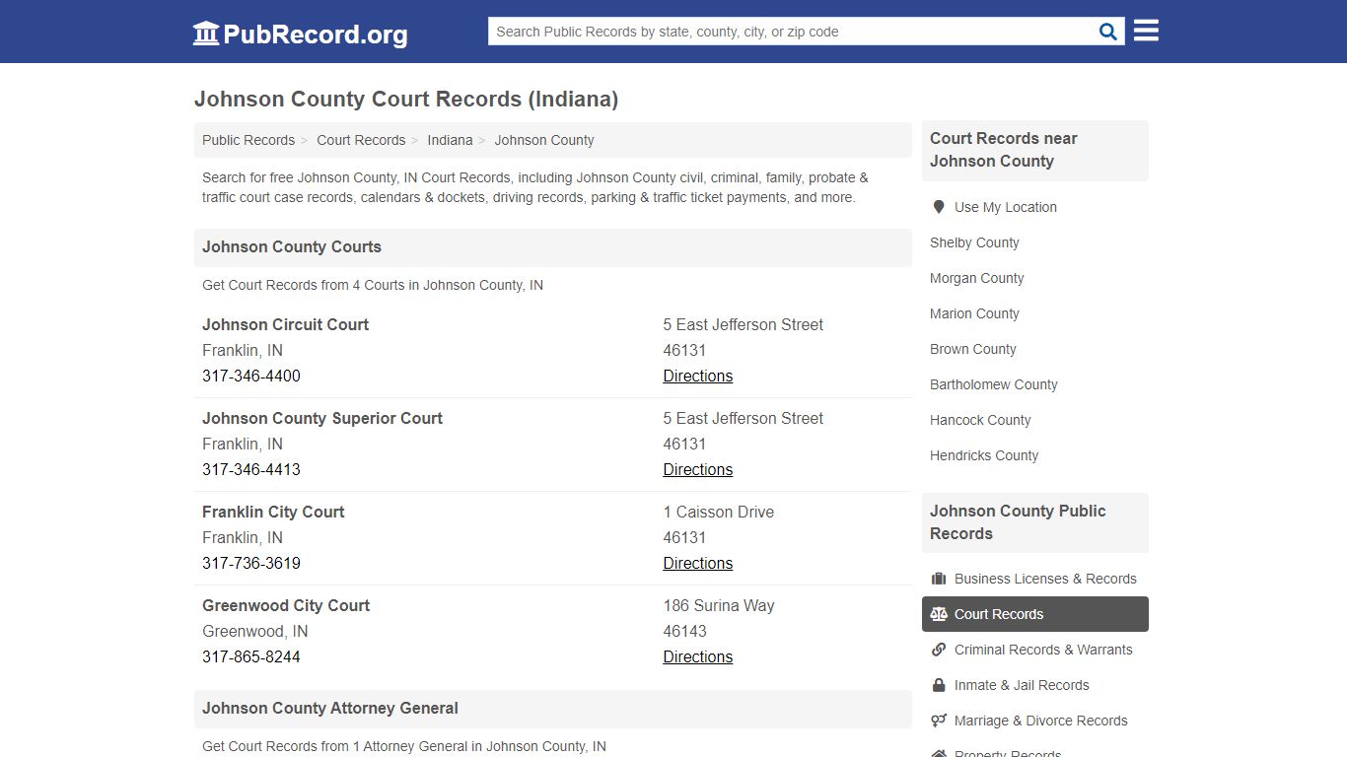Click the Business Licenses briefcase icon
The width and height of the screenshot is (1347, 757).
click(x=939, y=579)
